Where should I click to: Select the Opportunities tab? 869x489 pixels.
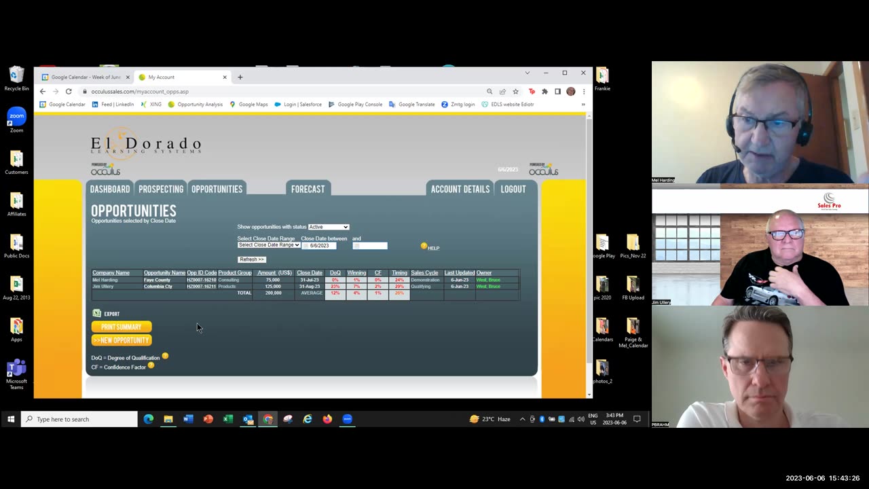(x=217, y=189)
